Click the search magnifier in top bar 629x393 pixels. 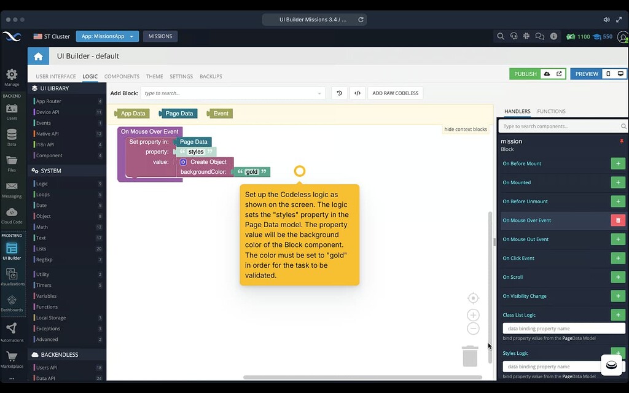click(x=501, y=36)
